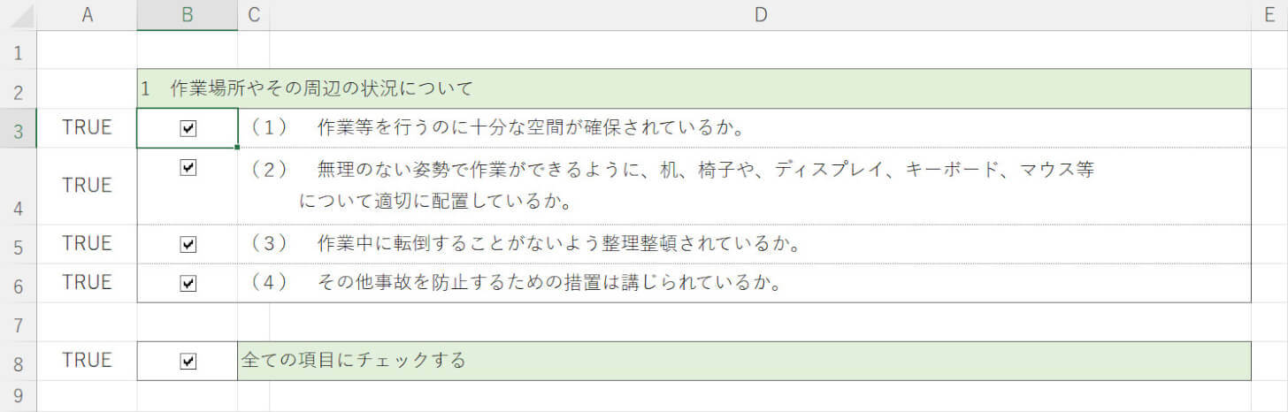Uncheck the checkbox for item (3)

pos(188,244)
